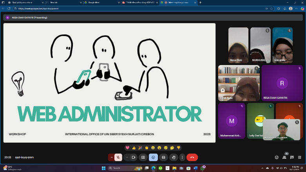Select Cindi Aulia video tile
306x172 pixels.
coord(239,83)
